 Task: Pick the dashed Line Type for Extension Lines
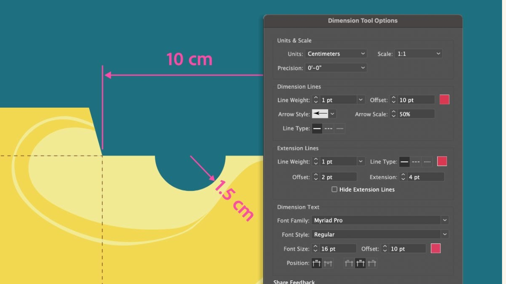(x=415, y=161)
